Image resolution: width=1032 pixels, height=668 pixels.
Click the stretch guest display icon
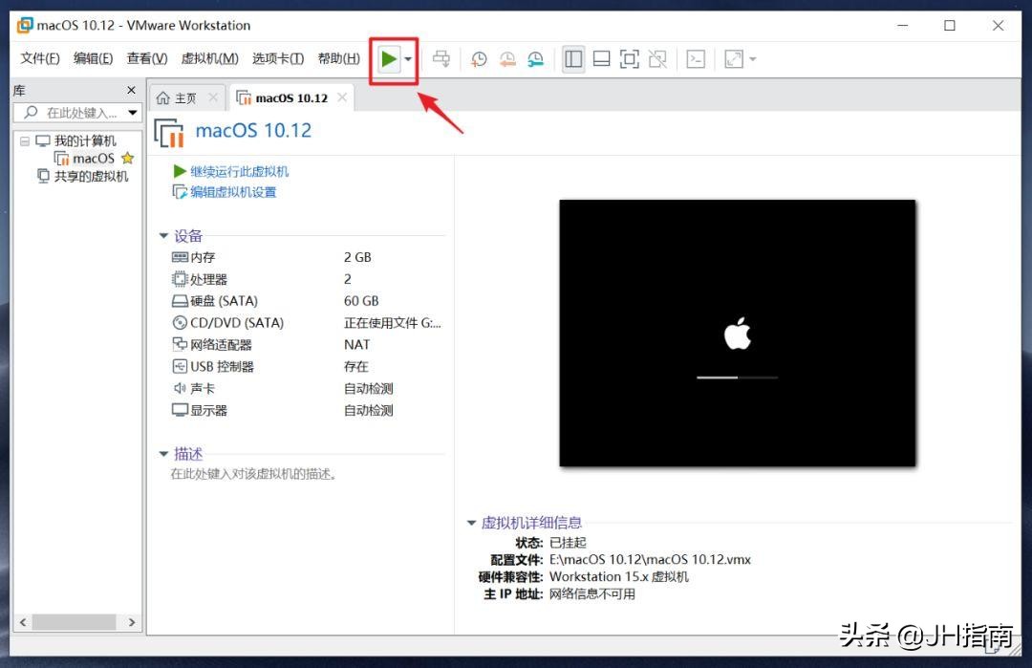point(734,59)
